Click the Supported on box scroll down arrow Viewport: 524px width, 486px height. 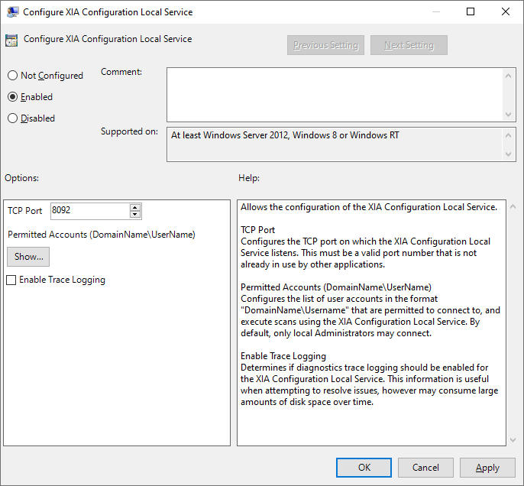click(x=508, y=154)
